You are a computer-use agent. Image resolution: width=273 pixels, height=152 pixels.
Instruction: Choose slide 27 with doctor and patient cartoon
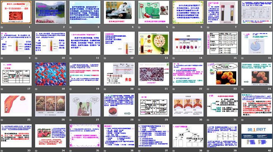(85, 105)
